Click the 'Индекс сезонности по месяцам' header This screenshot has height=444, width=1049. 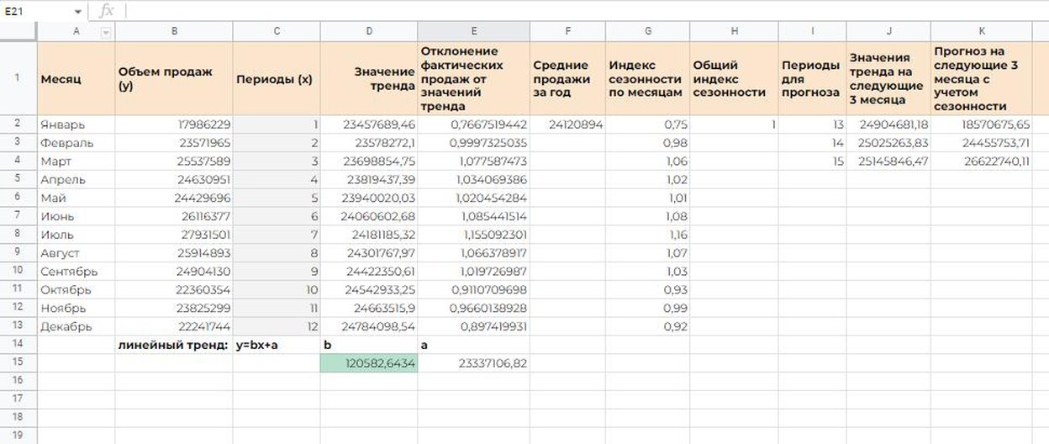coord(647,78)
